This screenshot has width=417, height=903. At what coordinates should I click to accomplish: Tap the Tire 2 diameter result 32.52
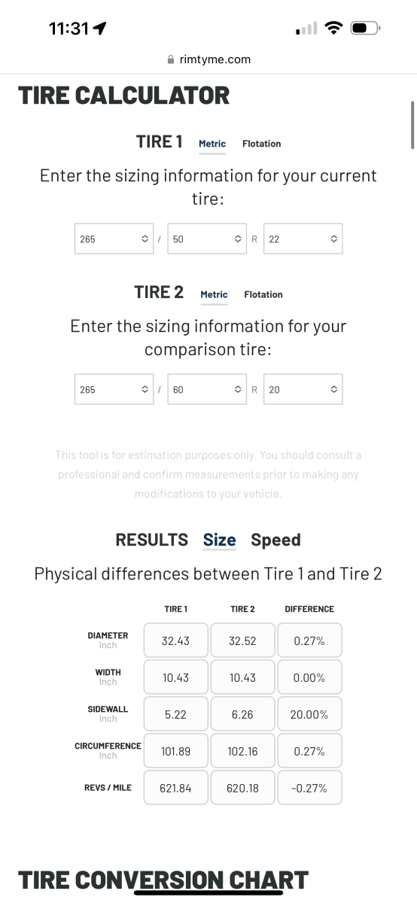(242, 641)
